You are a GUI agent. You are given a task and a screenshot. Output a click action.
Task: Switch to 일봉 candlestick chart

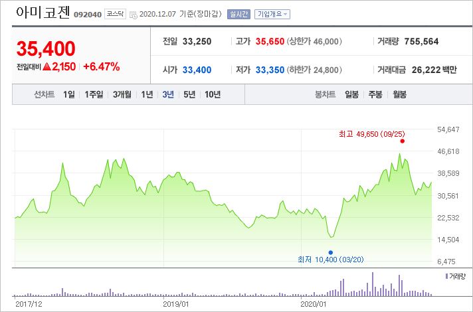point(351,95)
